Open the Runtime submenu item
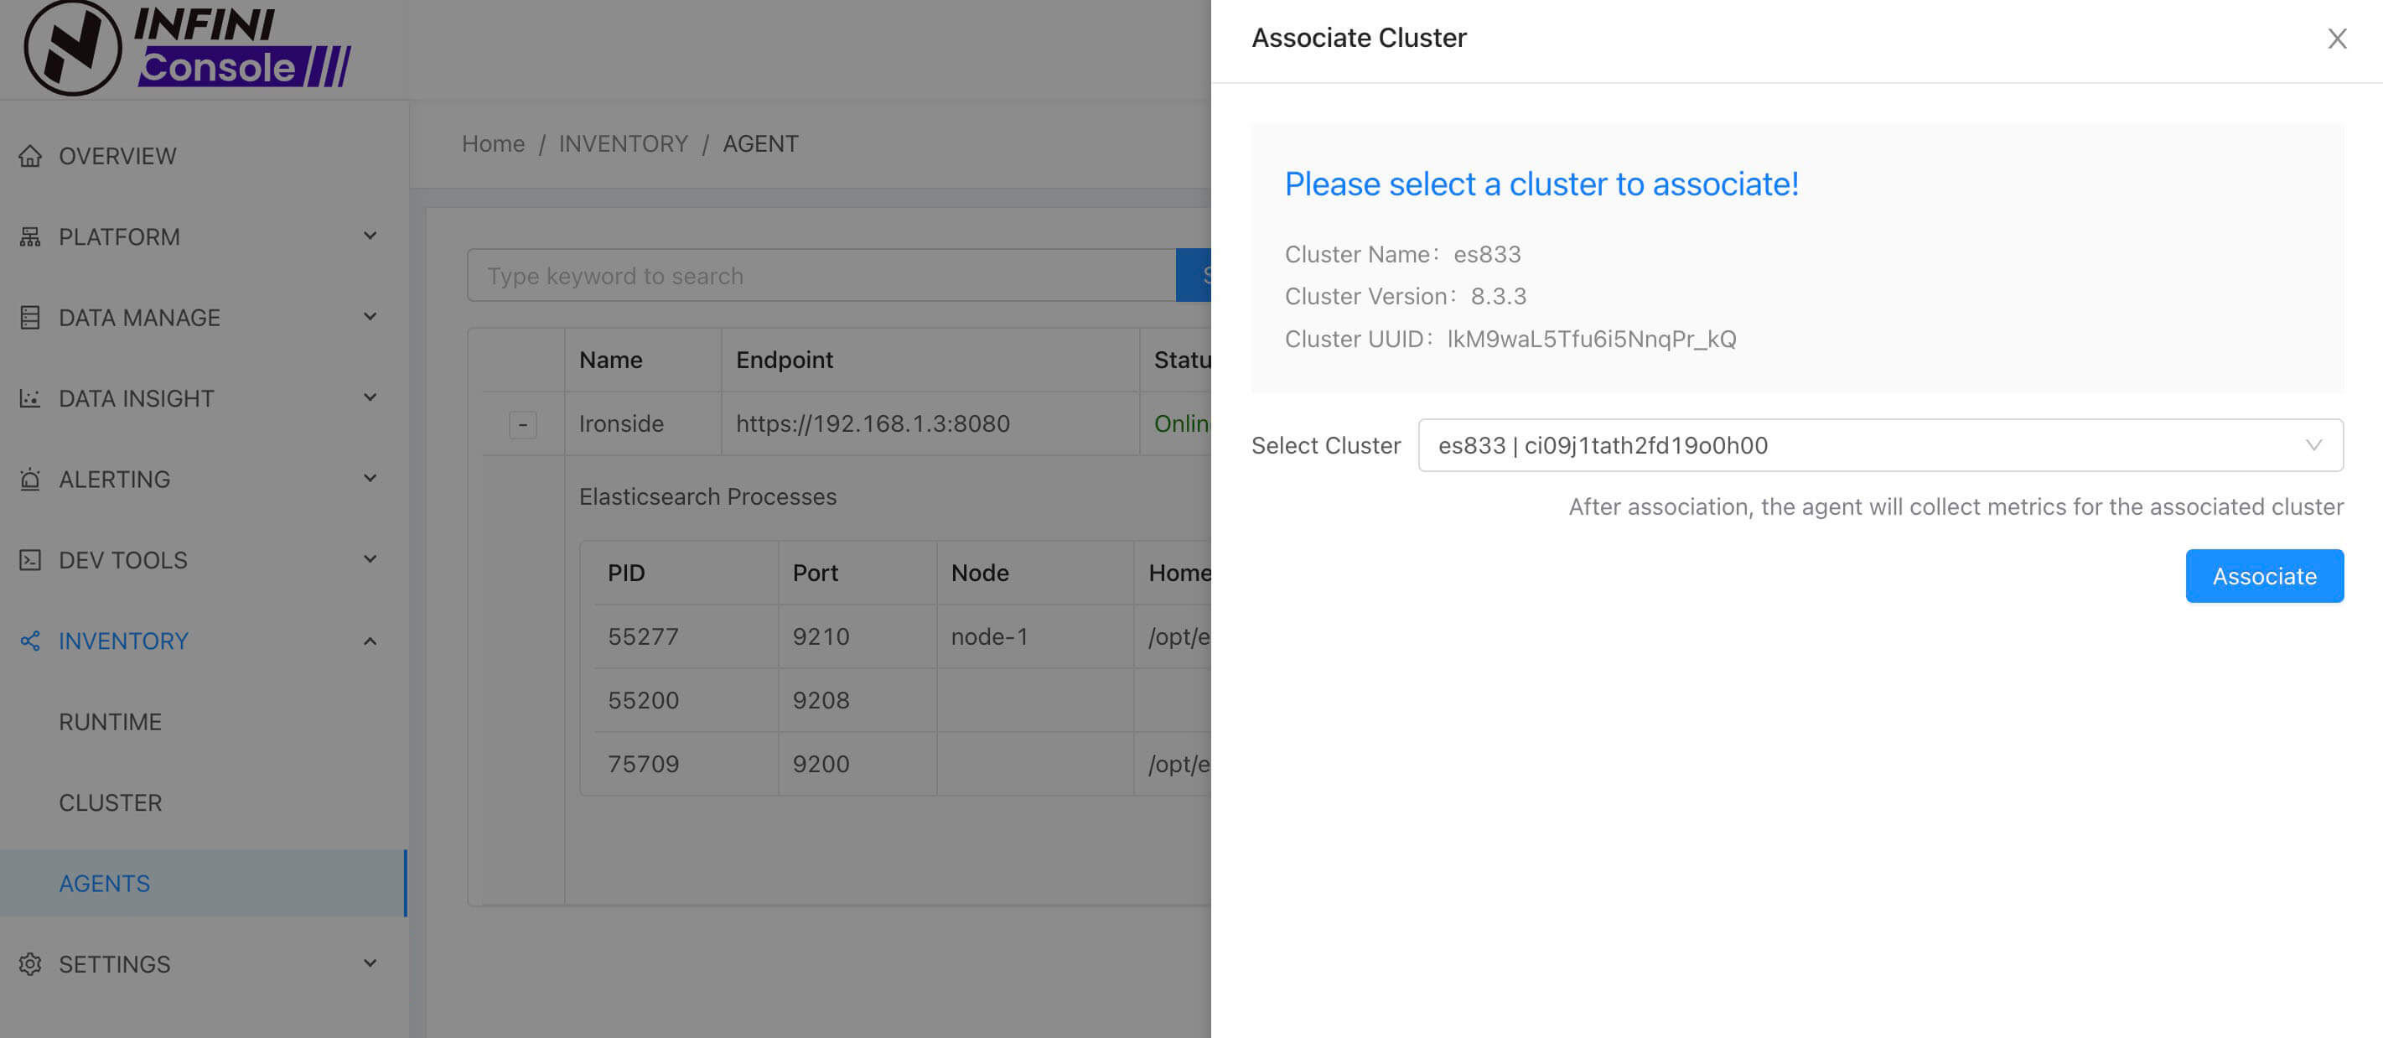Viewport: 2383px width, 1038px height. 110,722
